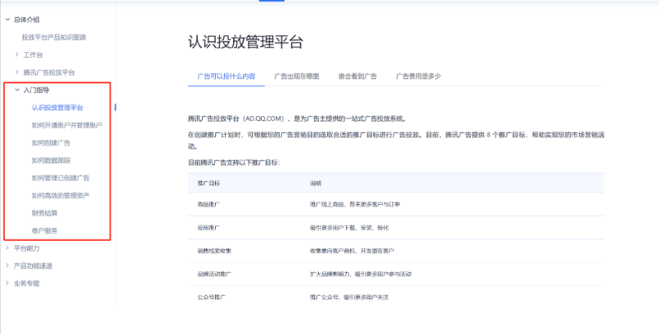This screenshot has width=659, height=334.
Task: Open the 客户服务 sidebar entry
Action: (44, 231)
